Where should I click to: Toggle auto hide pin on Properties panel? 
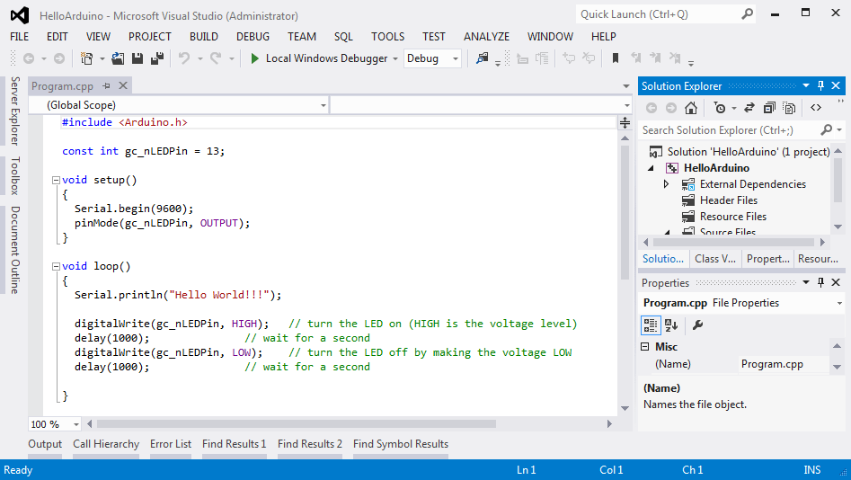[820, 282]
